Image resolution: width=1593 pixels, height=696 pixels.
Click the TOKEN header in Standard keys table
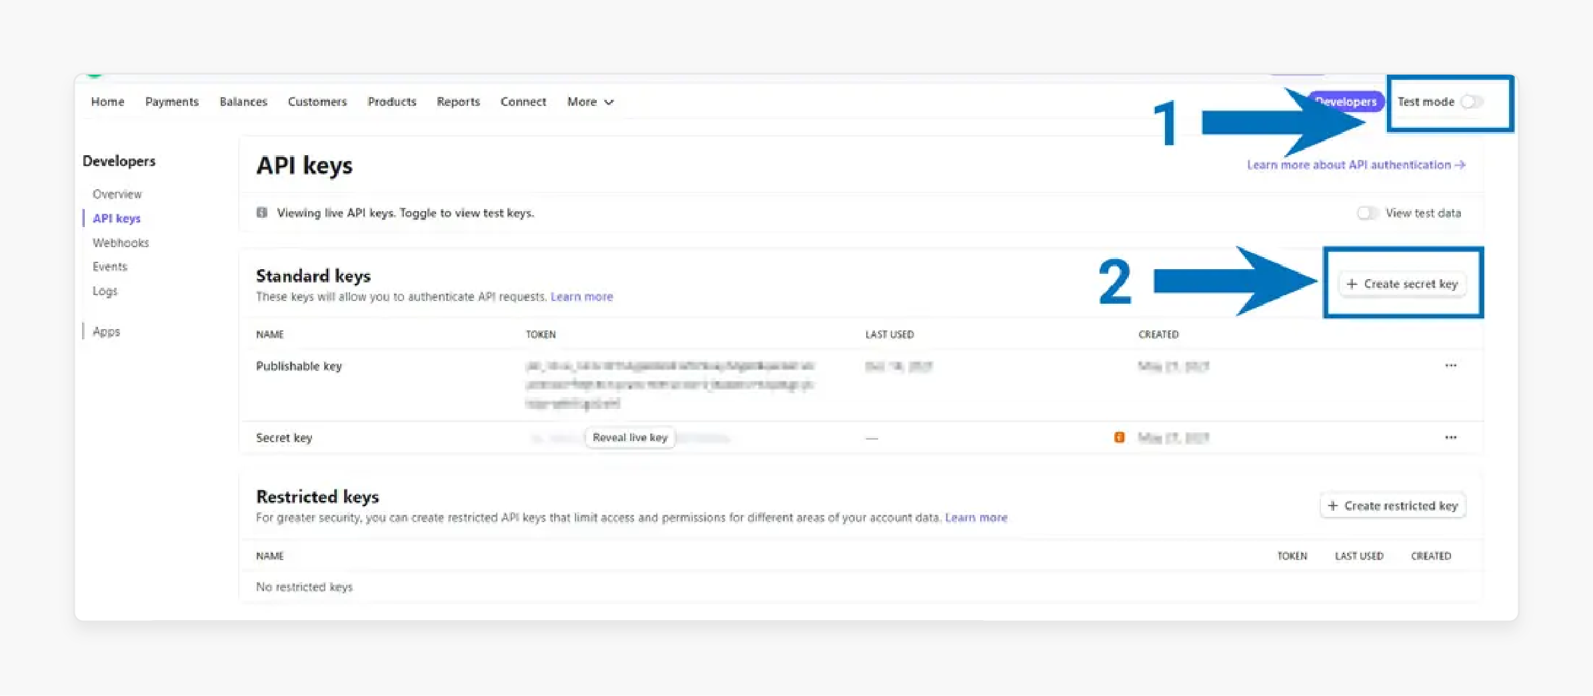click(541, 334)
